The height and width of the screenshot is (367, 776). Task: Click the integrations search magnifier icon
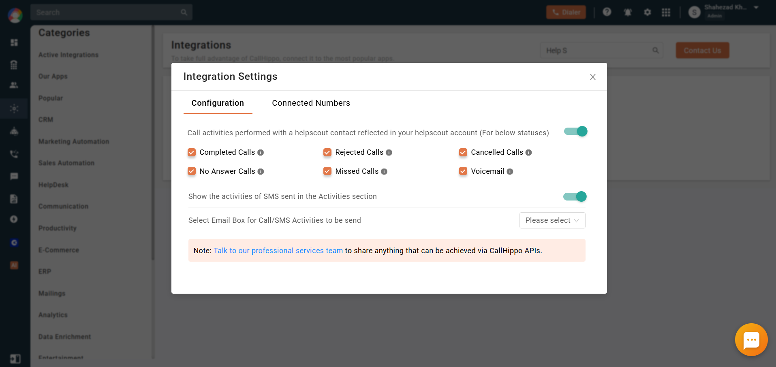pos(655,51)
